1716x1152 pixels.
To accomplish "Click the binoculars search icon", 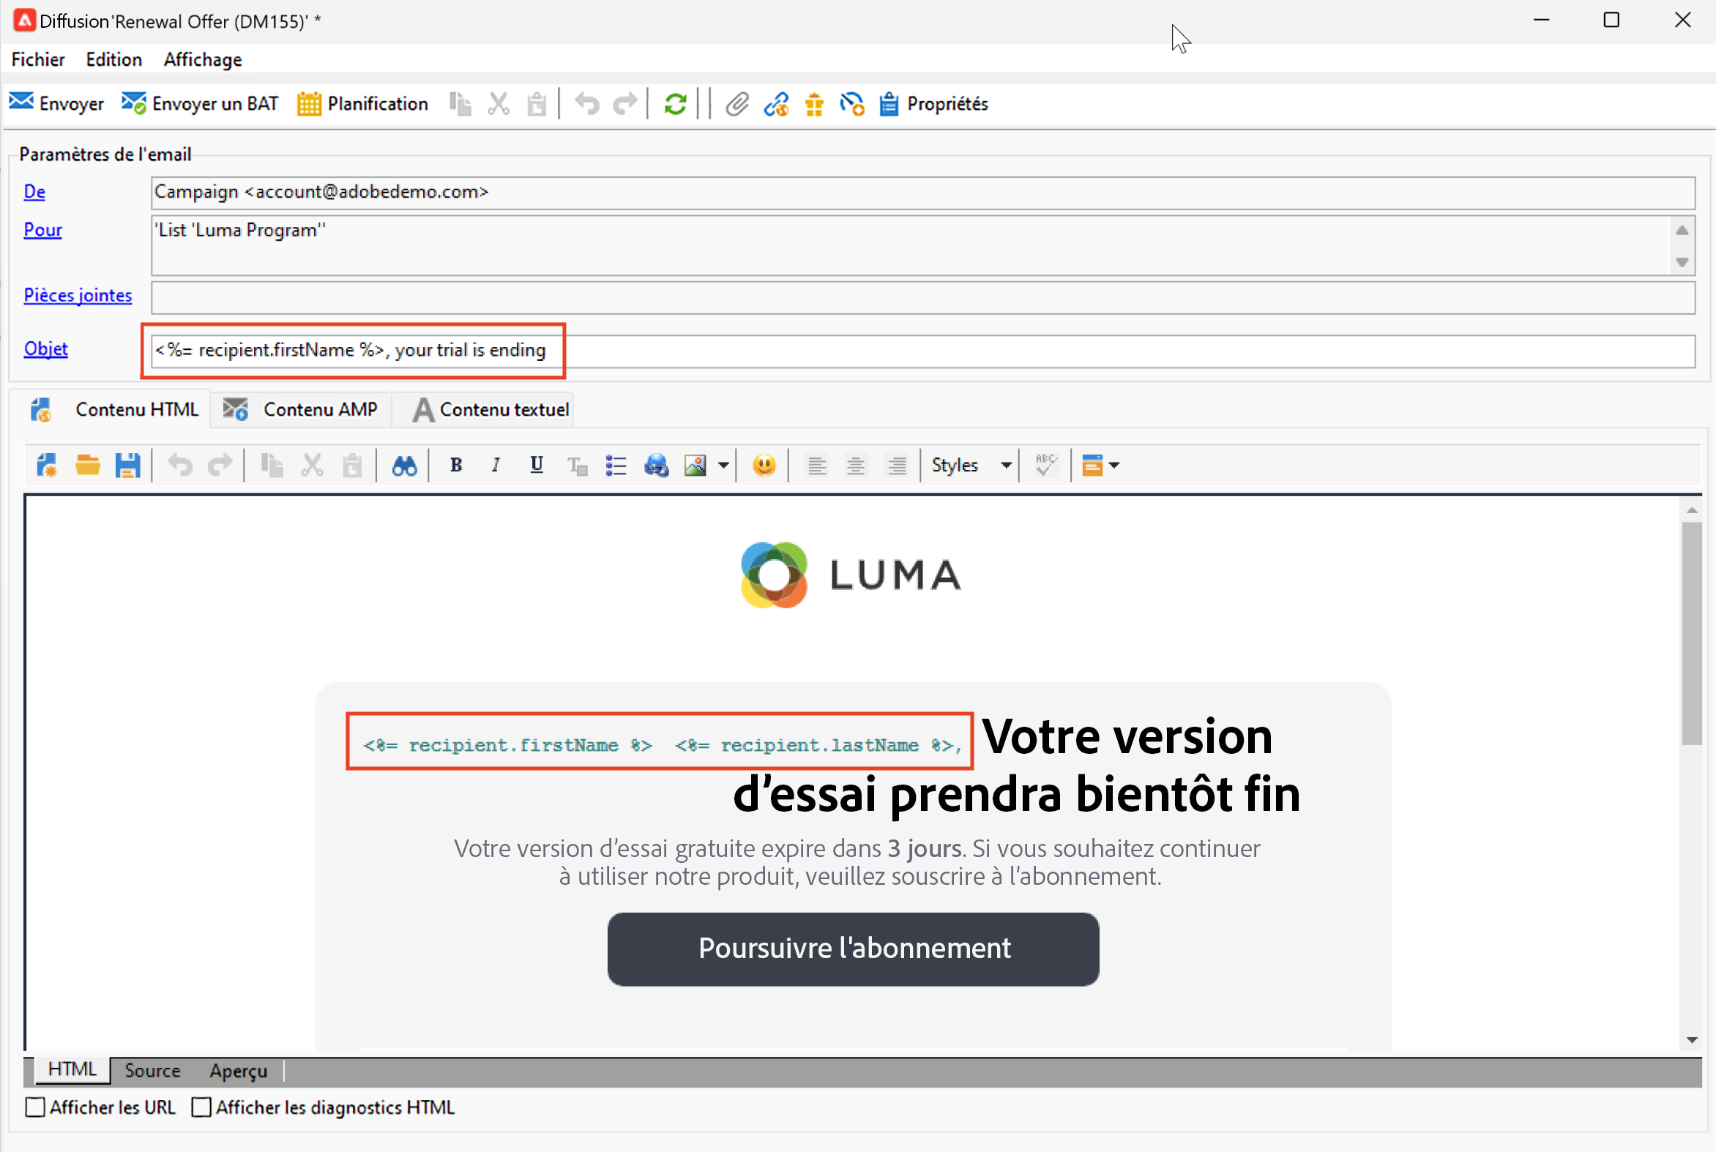I will click(403, 465).
